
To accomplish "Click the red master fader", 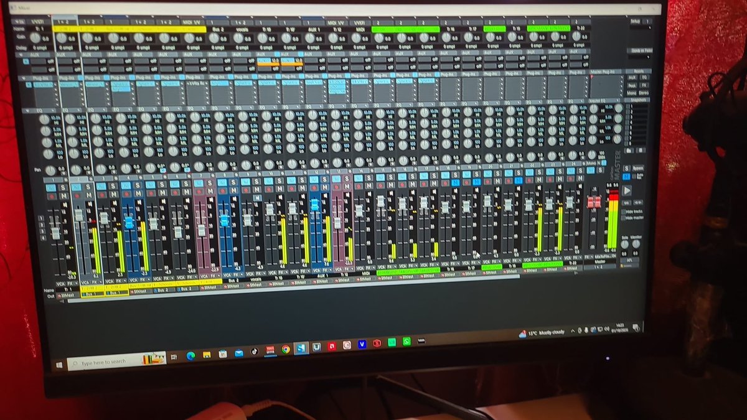I will point(593,202).
